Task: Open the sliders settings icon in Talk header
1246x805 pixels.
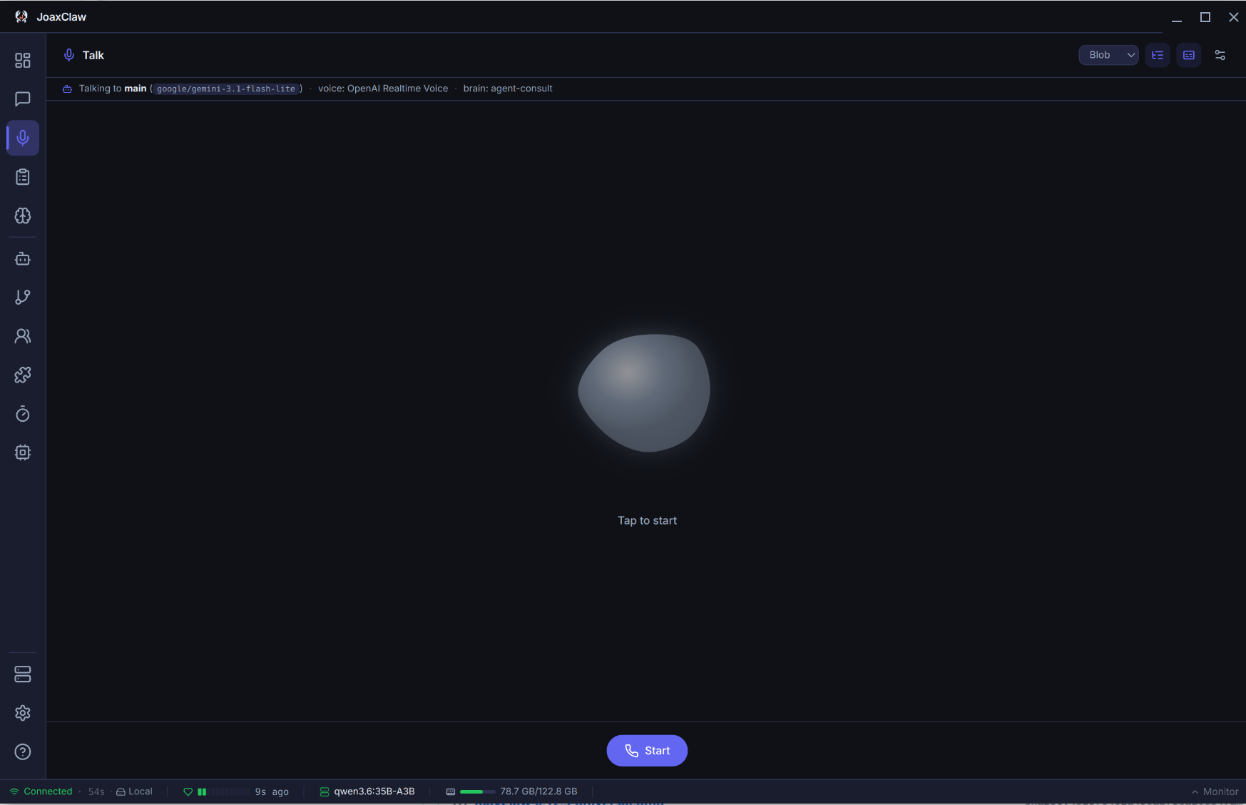Action: pyautogui.click(x=1220, y=55)
